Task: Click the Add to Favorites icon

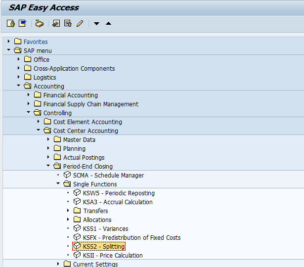Action: tap(56, 23)
